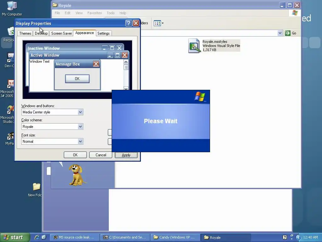Click the Inactive Window preview title
322x242 pixels.
43,48
